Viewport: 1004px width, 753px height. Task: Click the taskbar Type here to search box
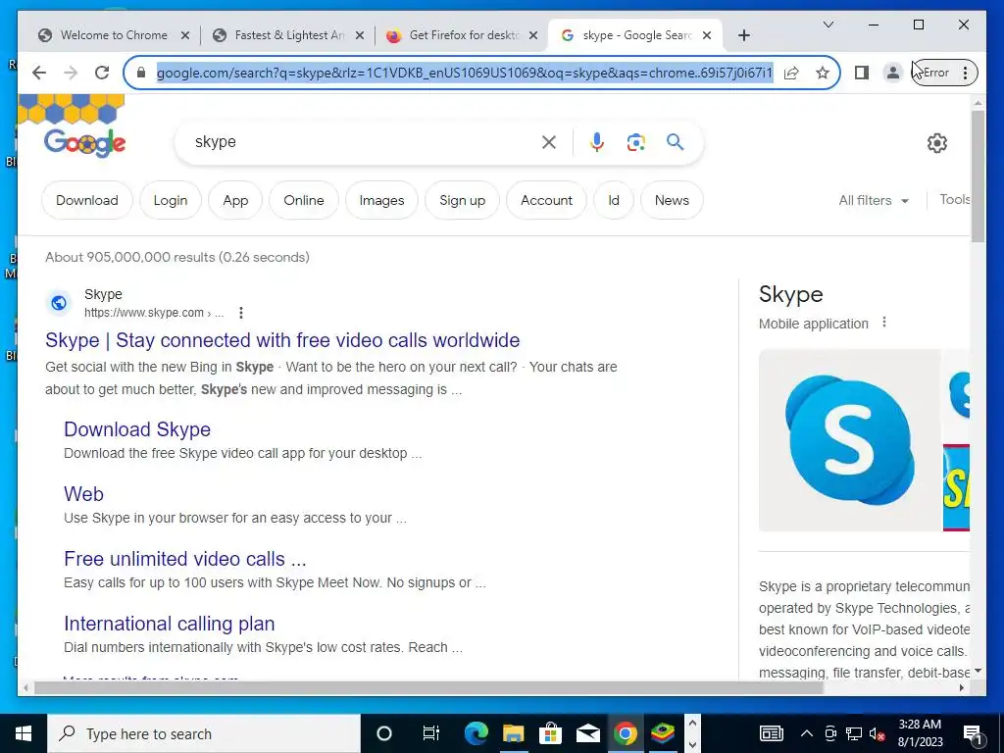coord(204,733)
